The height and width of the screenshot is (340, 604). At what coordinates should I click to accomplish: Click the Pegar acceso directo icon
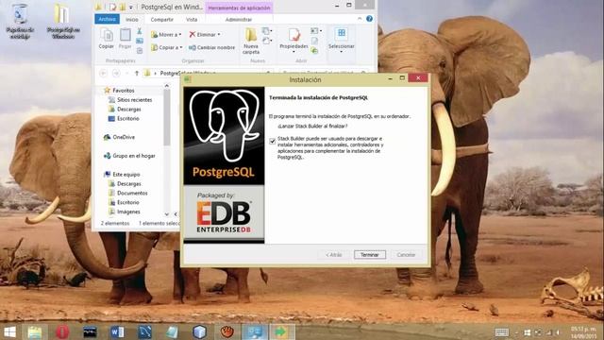coord(140,50)
